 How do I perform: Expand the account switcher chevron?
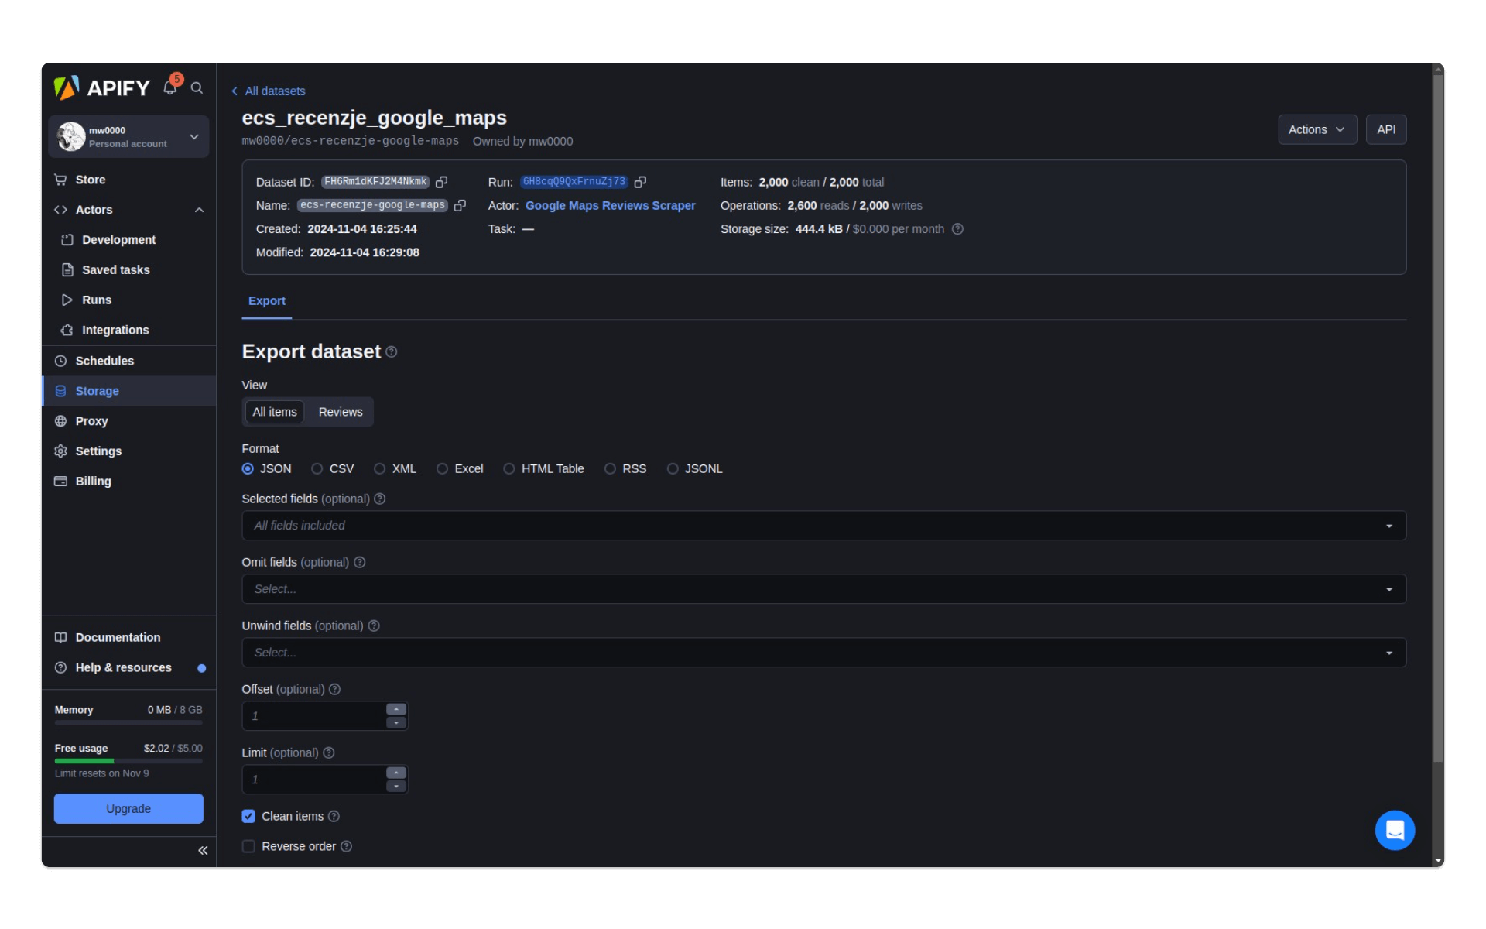click(194, 137)
